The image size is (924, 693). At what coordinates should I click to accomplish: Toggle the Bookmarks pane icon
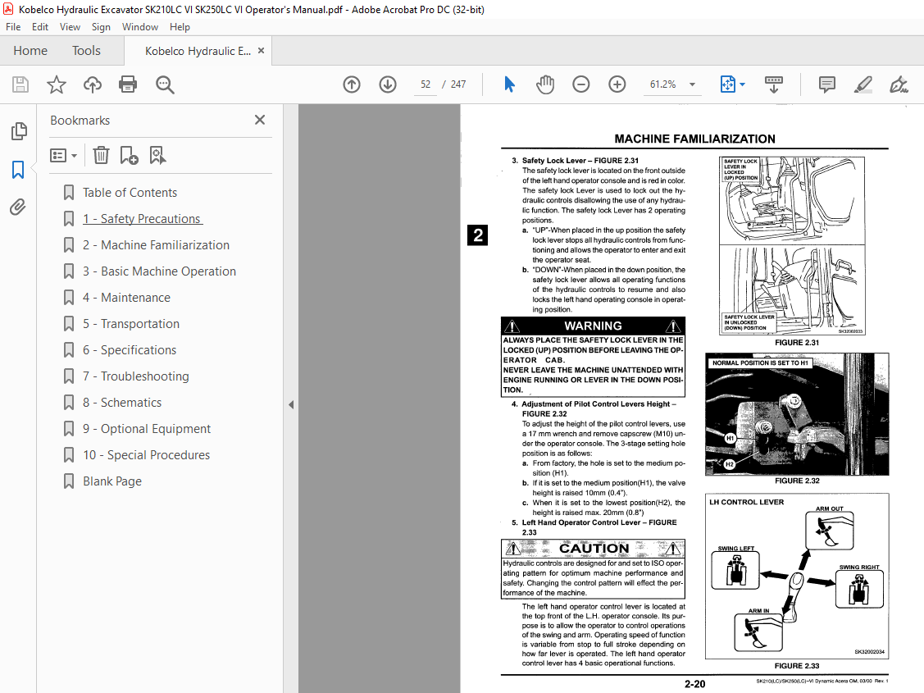click(18, 170)
